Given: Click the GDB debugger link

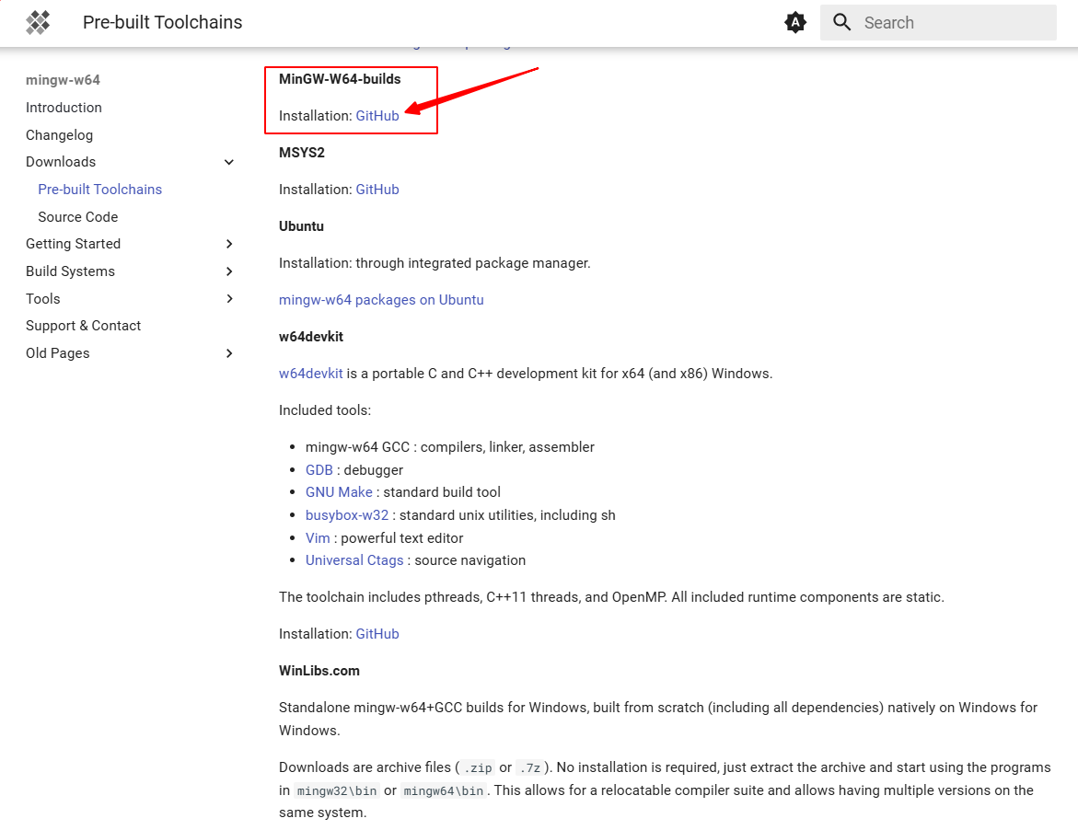Looking at the screenshot, I should click(319, 470).
